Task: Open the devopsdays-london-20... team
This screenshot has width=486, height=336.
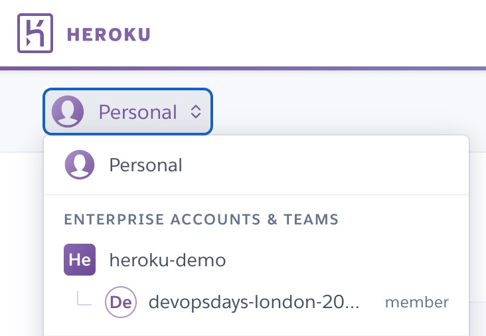Action: [256, 302]
